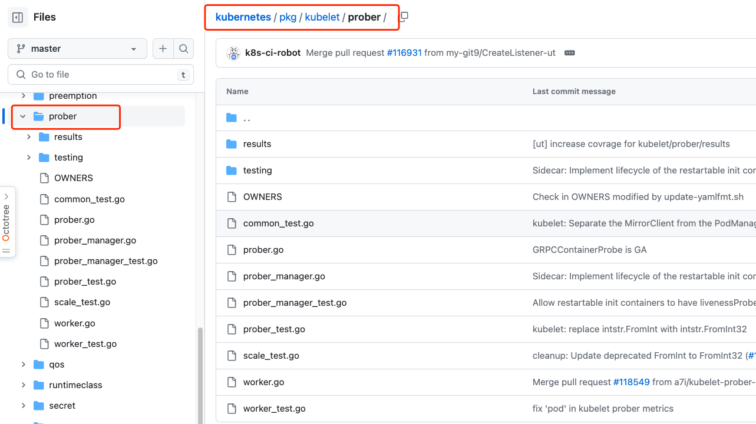The width and height of the screenshot is (756, 424).
Task: Copy the path using the breadcrumb copy icon
Action: [x=404, y=17]
